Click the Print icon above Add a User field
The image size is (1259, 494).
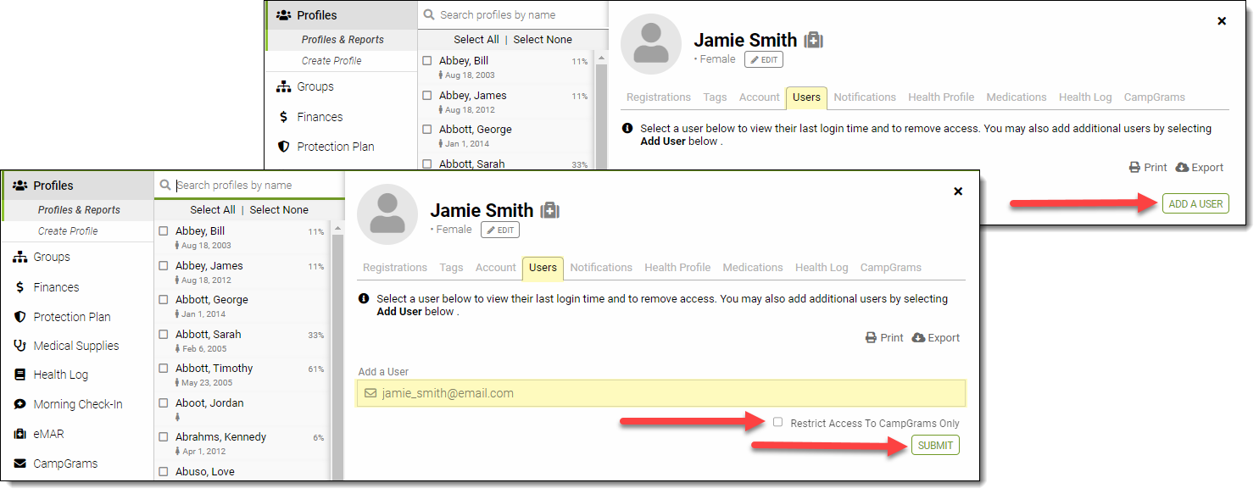tap(871, 337)
